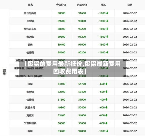Click today's price 31500

pyautogui.click(x=61, y=100)
